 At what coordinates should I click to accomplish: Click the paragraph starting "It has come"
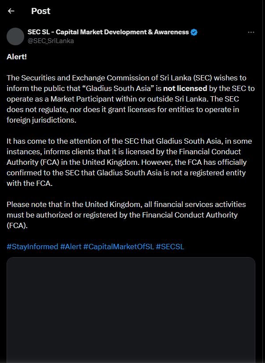point(127,162)
